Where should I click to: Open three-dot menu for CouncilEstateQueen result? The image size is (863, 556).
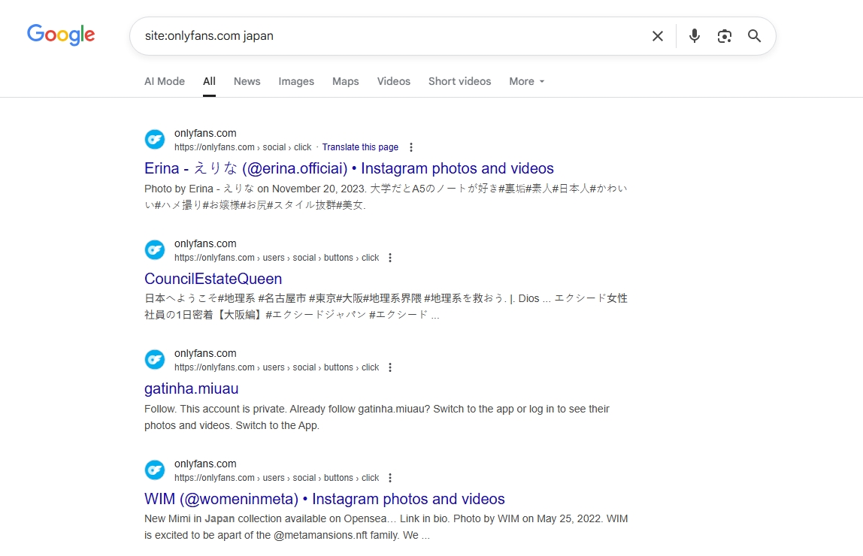pyautogui.click(x=390, y=258)
